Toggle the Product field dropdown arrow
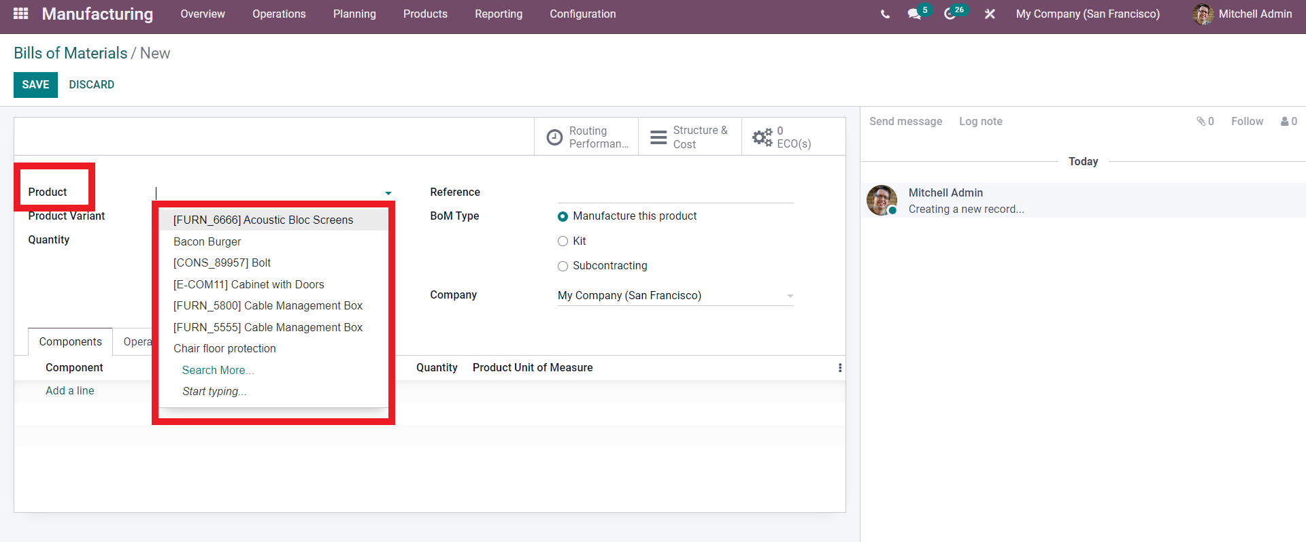1306x542 pixels. click(388, 193)
